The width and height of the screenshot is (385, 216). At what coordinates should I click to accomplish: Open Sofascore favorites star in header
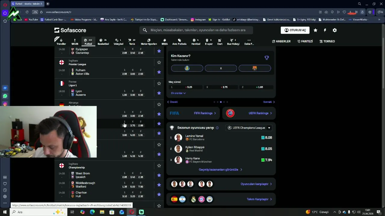click(315, 30)
